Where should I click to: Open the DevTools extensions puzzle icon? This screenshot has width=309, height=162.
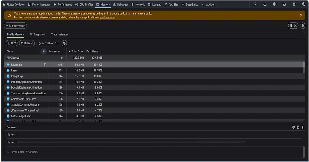point(284,4)
